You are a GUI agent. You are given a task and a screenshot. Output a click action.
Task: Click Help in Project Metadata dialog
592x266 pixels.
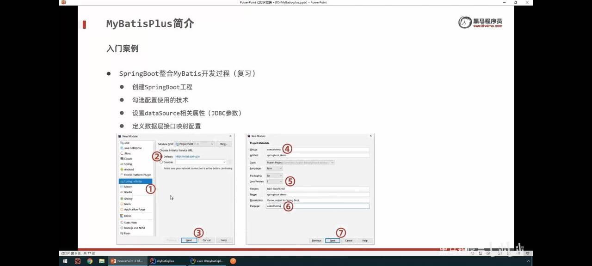pos(364,241)
